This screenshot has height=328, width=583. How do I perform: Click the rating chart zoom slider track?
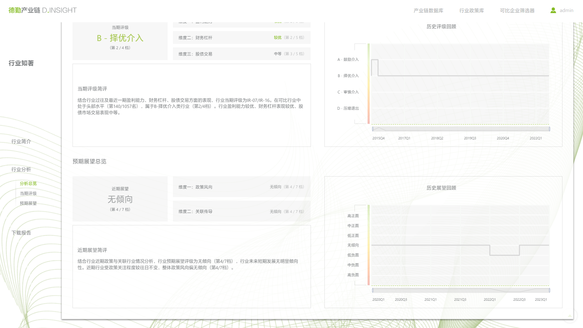461,129
